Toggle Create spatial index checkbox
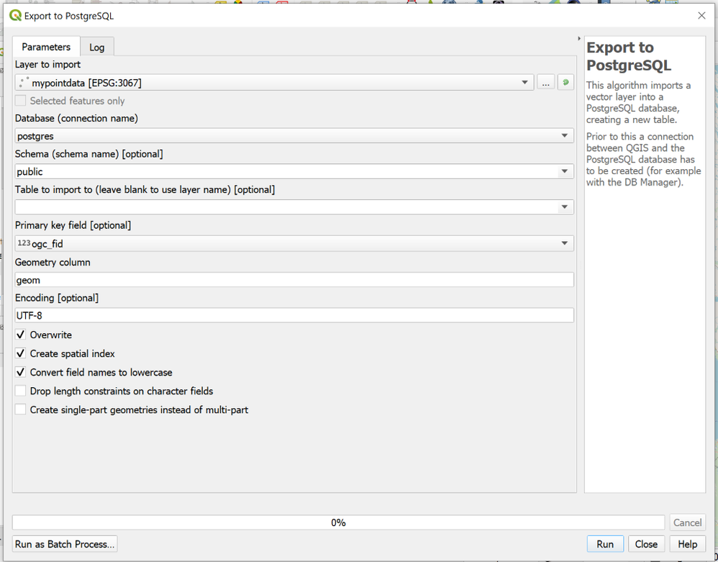This screenshot has width=718, height=562. (x=21, y=353)
